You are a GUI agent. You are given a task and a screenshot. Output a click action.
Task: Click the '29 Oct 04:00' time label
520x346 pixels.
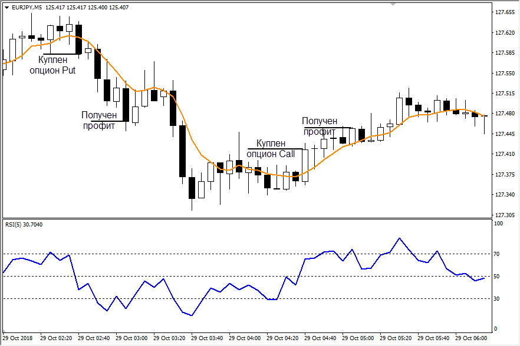point(245,338)
